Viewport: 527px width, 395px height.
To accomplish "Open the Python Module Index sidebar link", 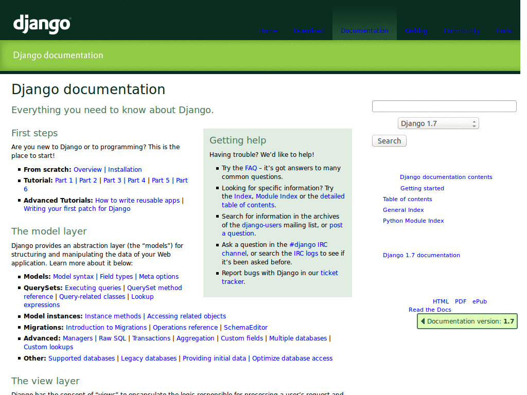I will 413,221.
